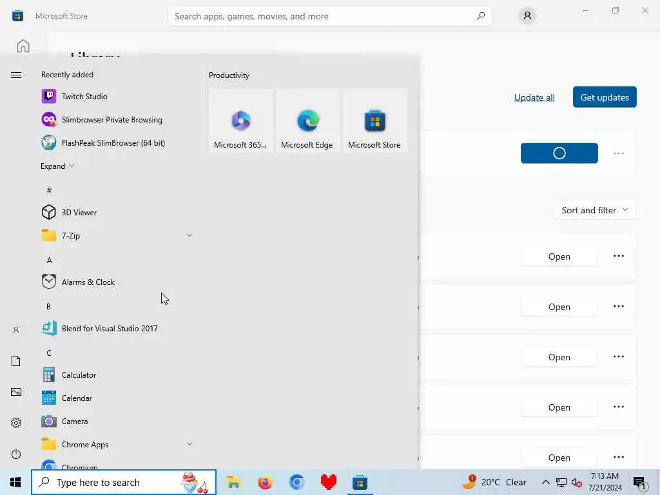Open the Sort and filter dropdown
This screenshot has width=660, height=495.
(x=595, y=210)
